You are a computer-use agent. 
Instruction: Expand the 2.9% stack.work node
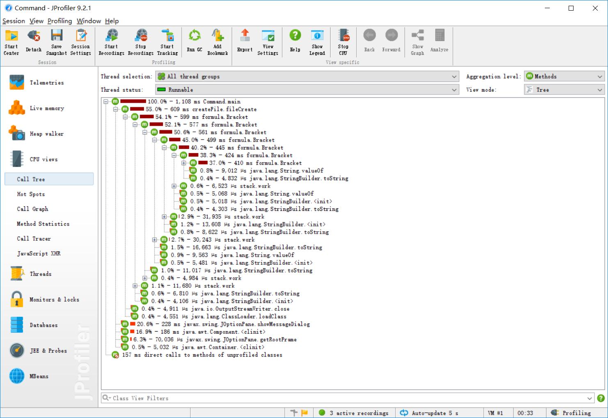(165, 217)
